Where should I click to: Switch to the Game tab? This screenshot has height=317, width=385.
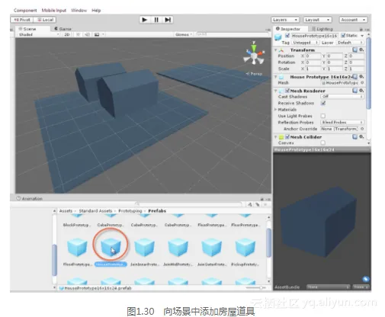click(x=63, y=29)
